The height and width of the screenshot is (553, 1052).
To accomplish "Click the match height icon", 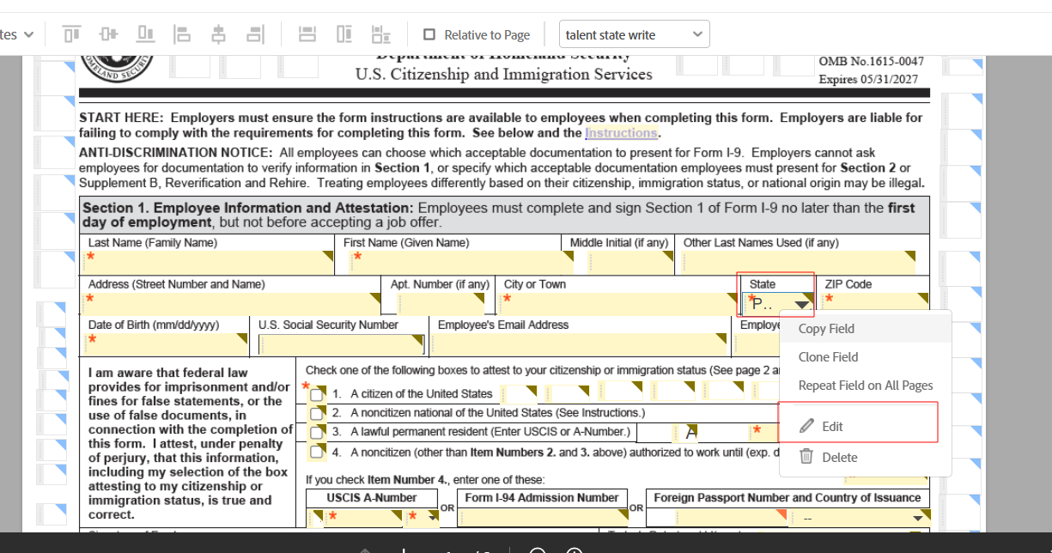I will 344,34.
